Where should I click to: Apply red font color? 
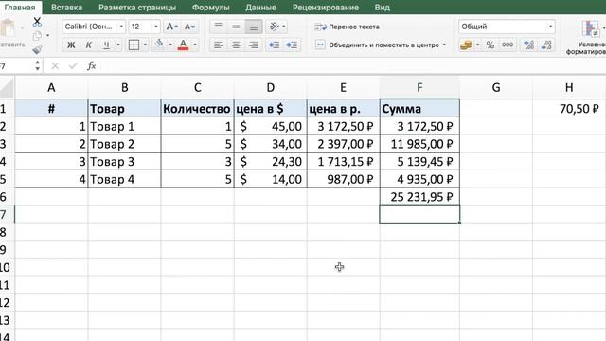tap(183, 45)
